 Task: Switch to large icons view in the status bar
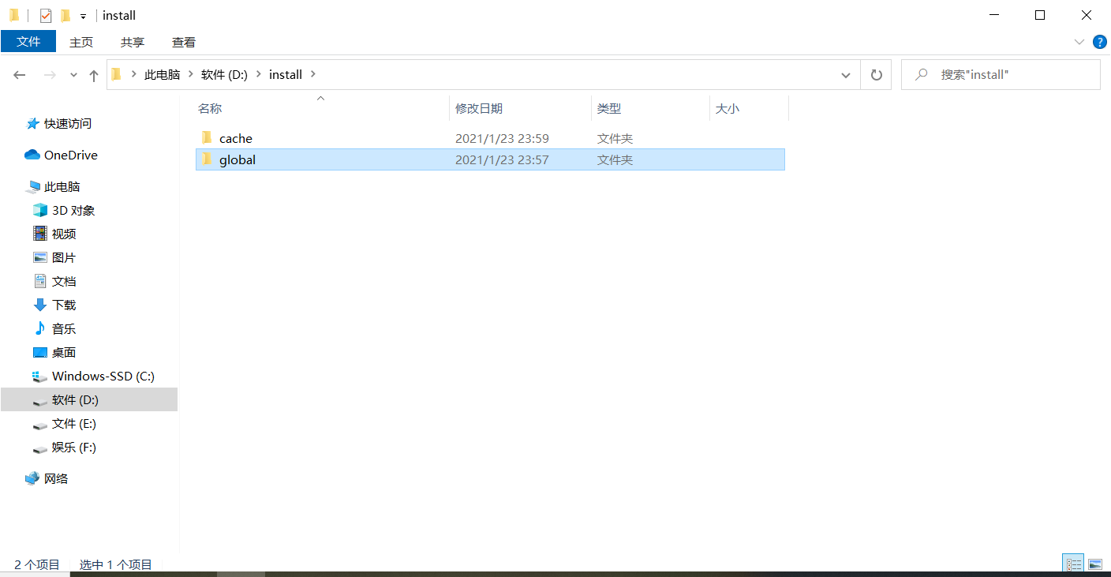(1095, 563)
